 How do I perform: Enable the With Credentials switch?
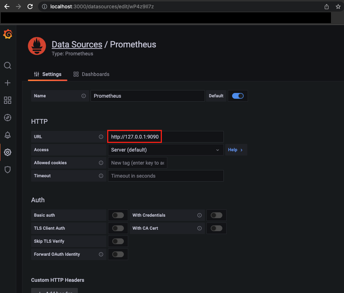coord(217,215)
